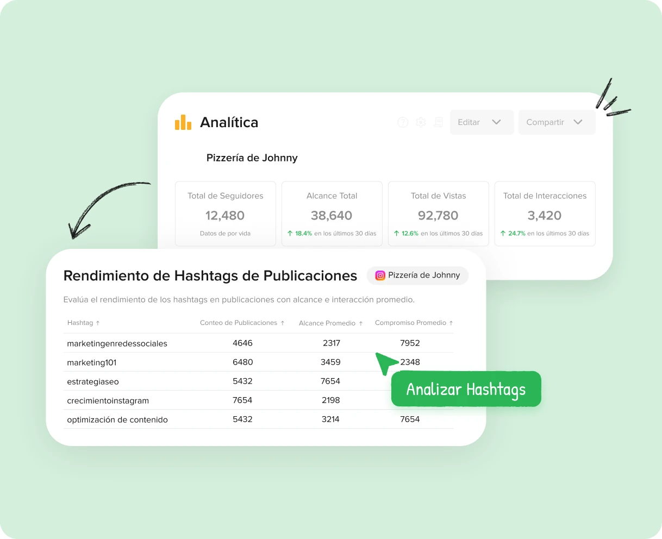Sort by Alcance Promedio arrow
Viewport: 662px width, 539px height.
coord(361,323)
